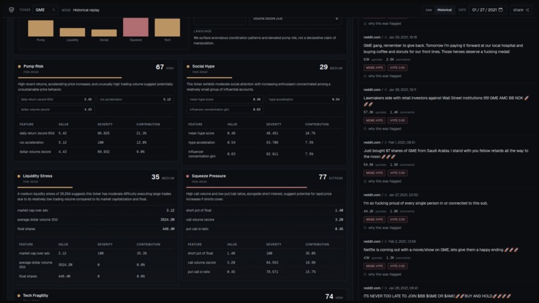Click the Tech Fragility score 74
Screen dimensions: 539x303
click(329, 296)
